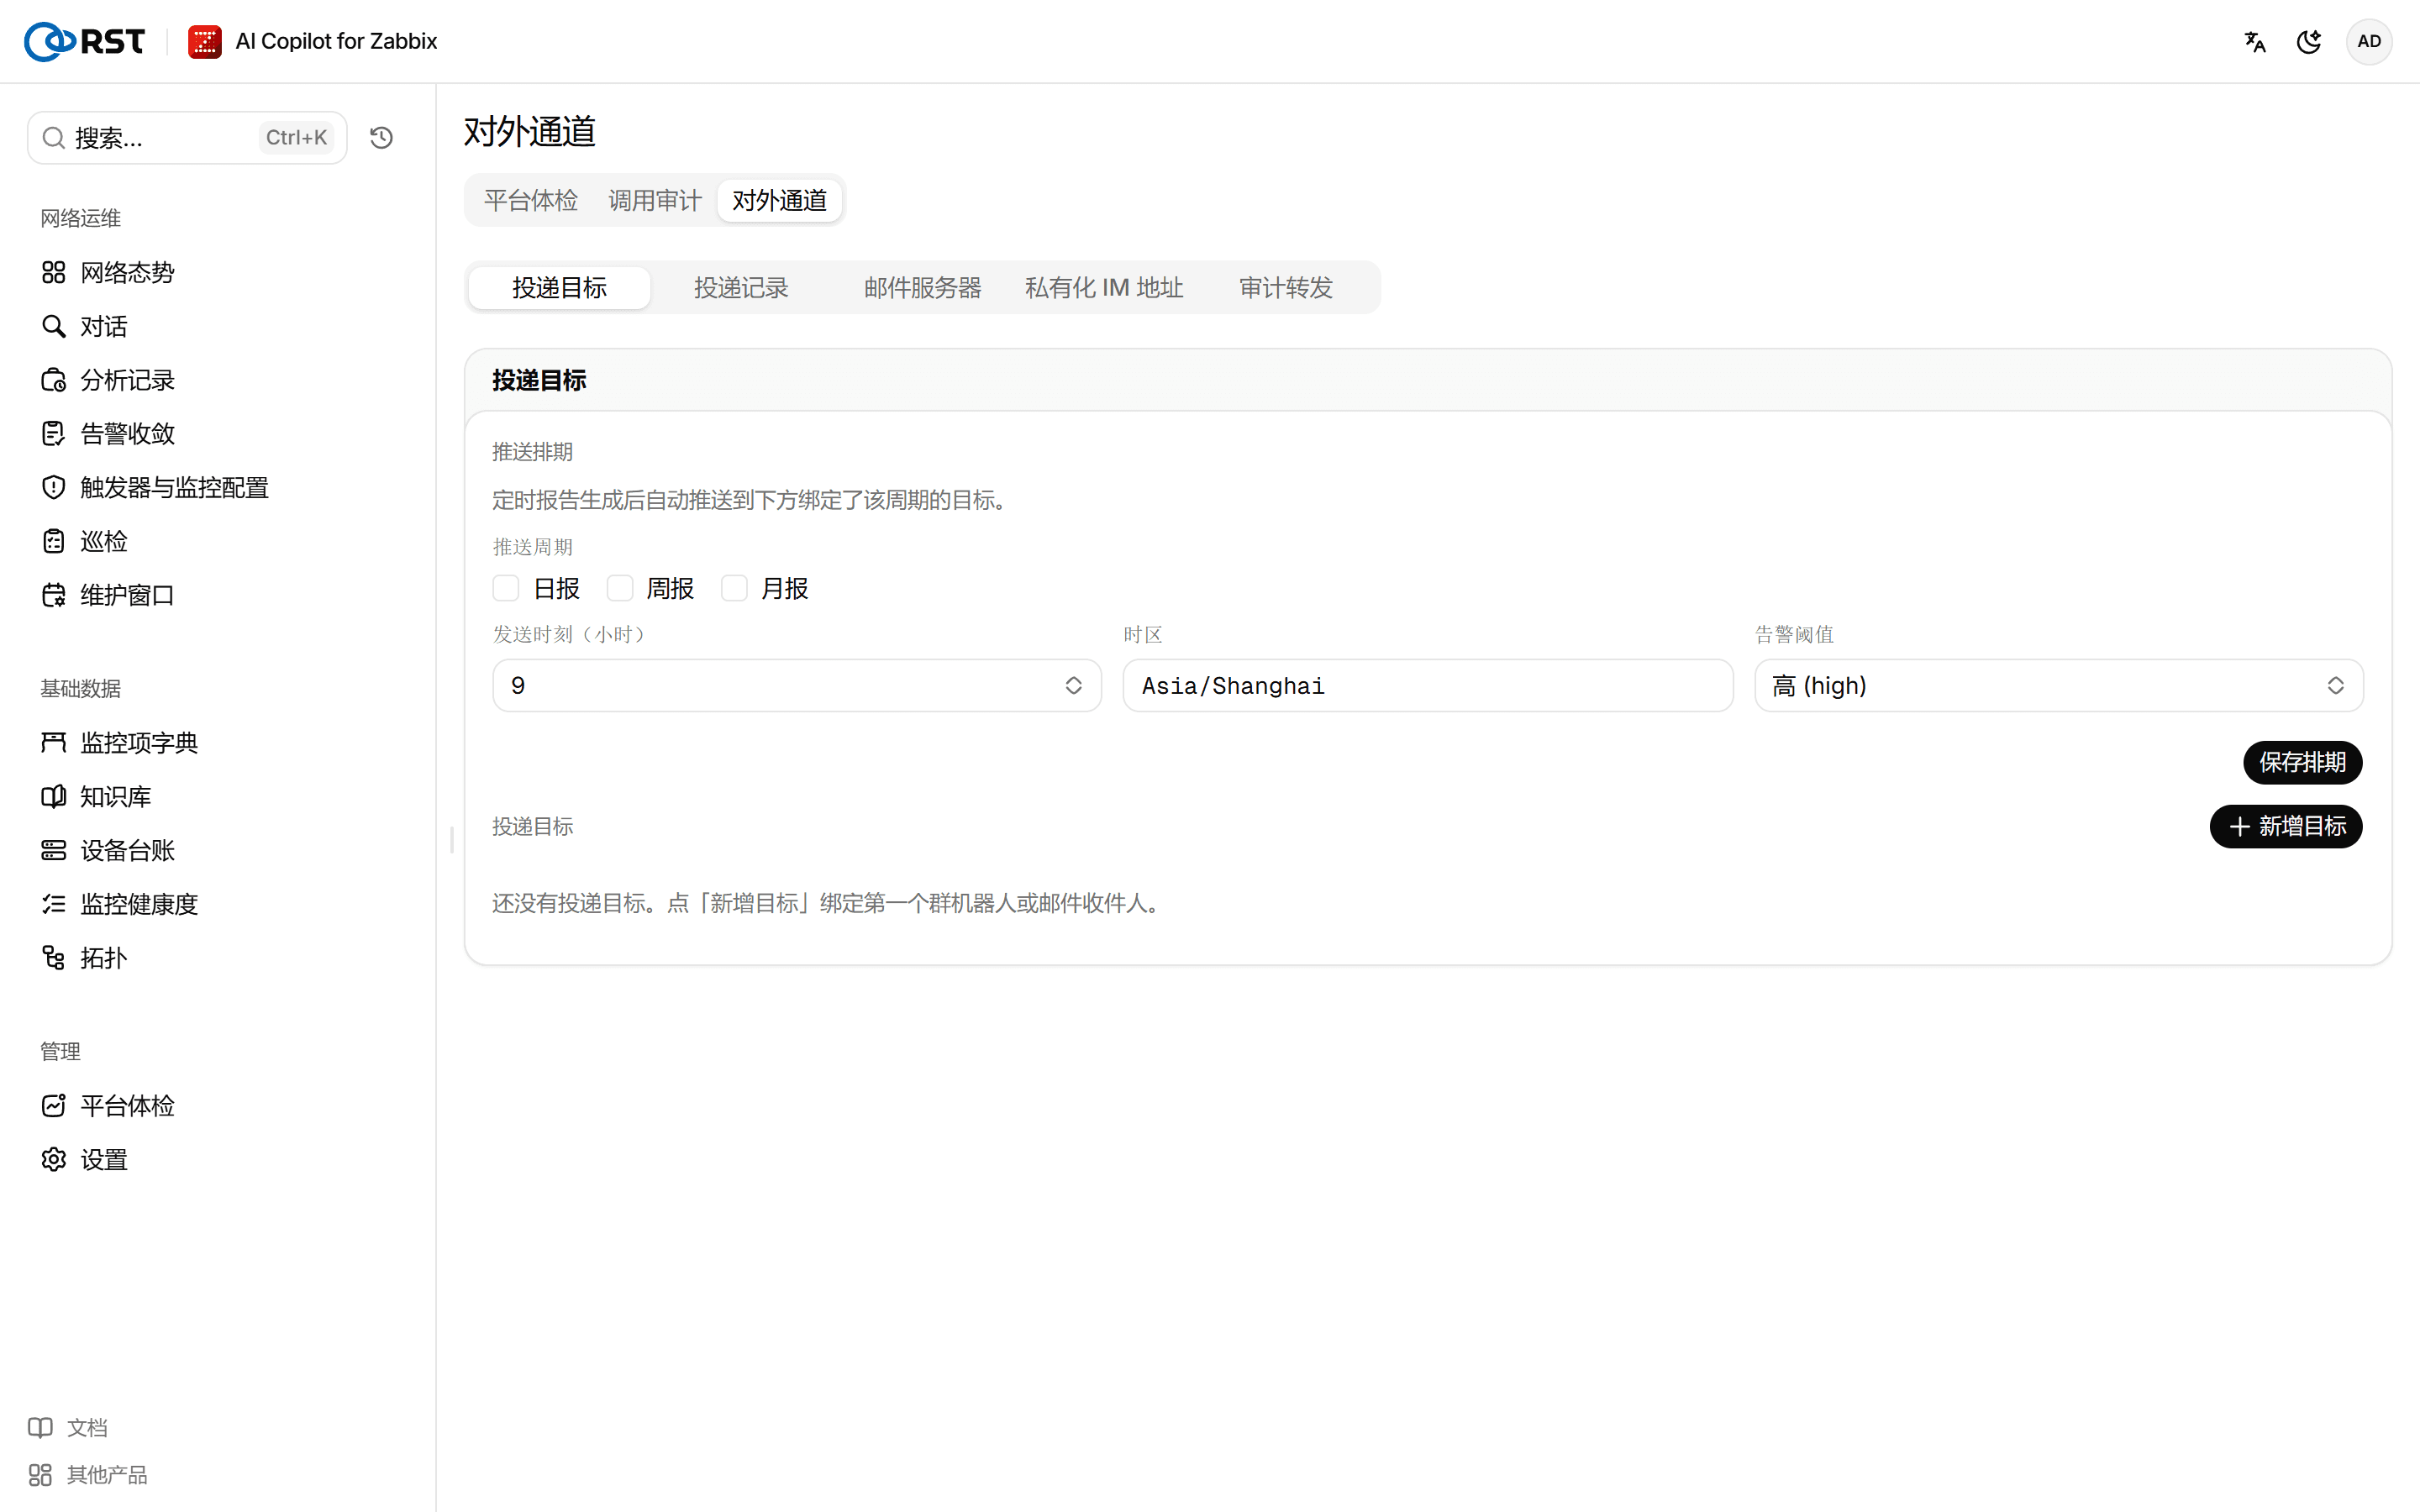Switch to 平台体检 top tab
The image size is (2420, 1512).
(x=531, y=200)
